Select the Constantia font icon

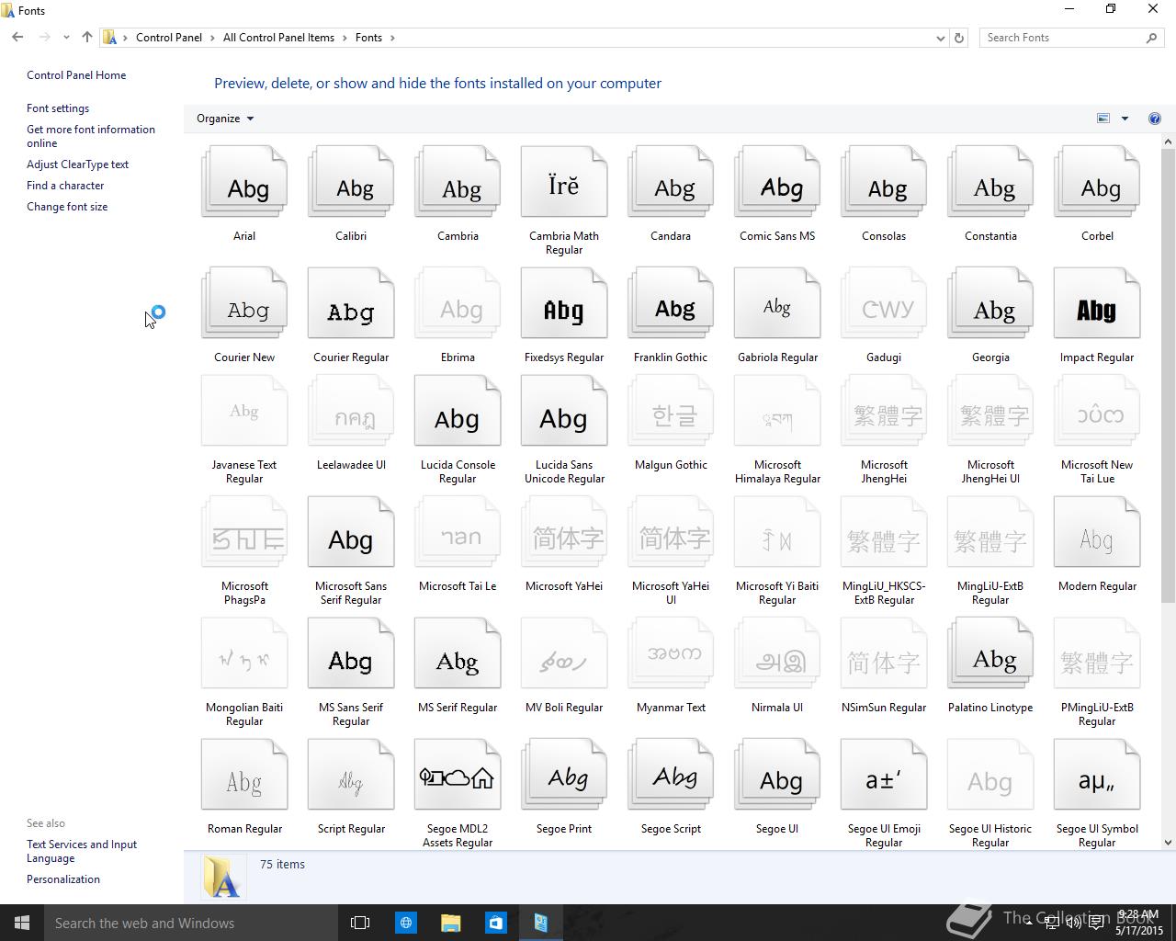990,181
